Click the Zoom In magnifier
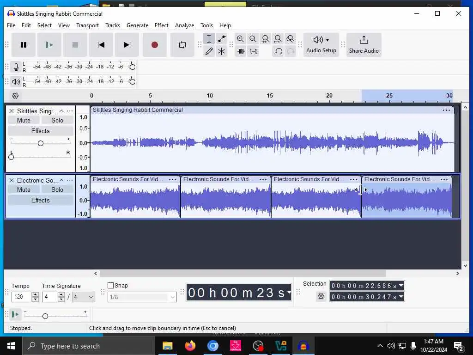 coord(240,39)
